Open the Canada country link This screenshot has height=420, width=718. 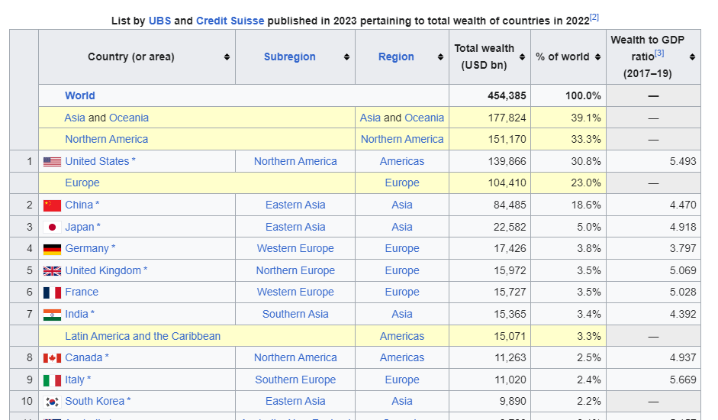coord(84,357)
